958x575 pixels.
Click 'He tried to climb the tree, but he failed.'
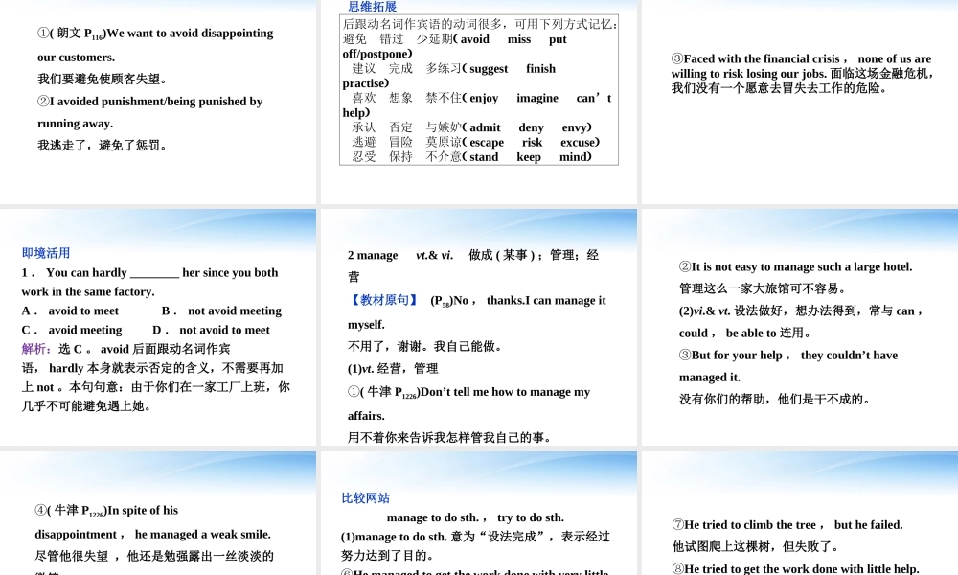tap(787, 525)
